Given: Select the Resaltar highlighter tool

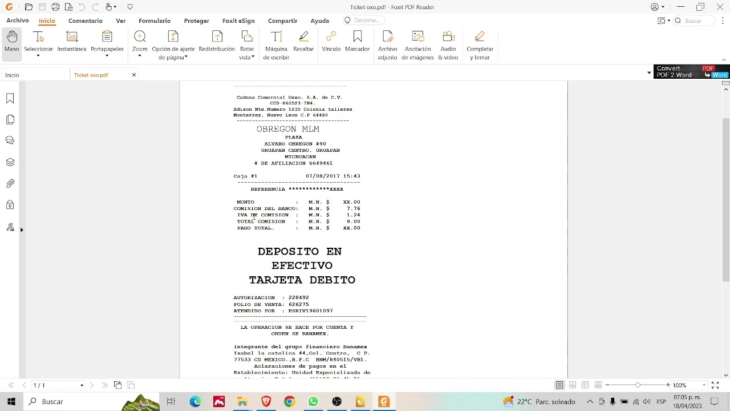Looking at the screenshot, I should [303, 42].
